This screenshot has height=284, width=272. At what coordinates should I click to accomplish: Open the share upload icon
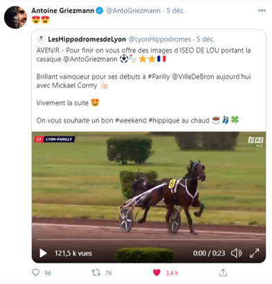click(223, 272)
